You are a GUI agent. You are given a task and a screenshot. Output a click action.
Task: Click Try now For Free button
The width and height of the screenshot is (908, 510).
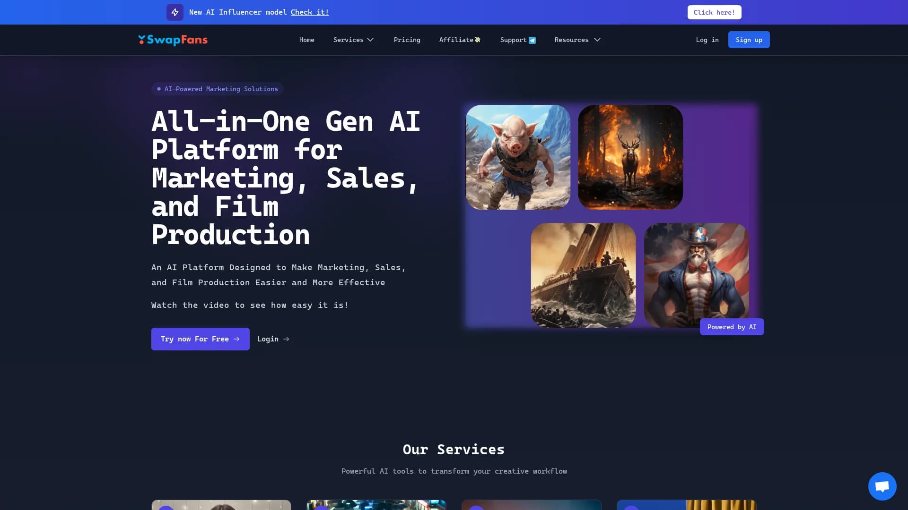click(x=200, y=339)
